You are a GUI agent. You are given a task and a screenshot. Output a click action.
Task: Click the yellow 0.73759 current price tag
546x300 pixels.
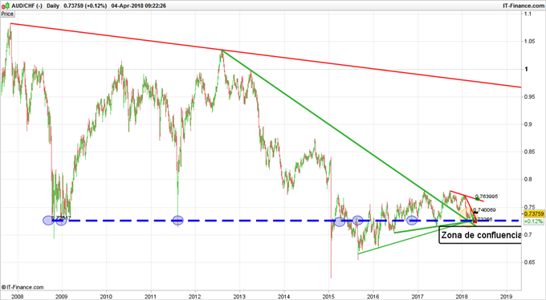point(533,213)
